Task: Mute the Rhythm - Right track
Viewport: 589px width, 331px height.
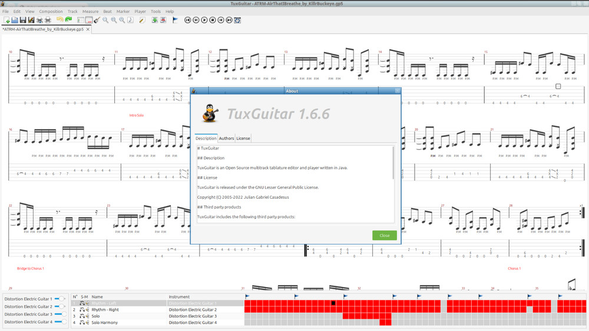Action: click(x=87, y=310)
